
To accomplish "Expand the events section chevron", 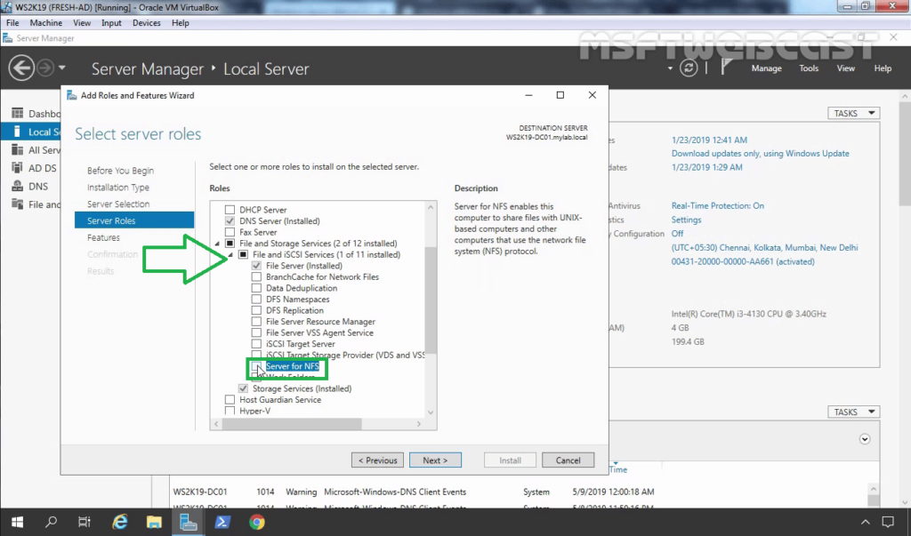I will (865, 439).
